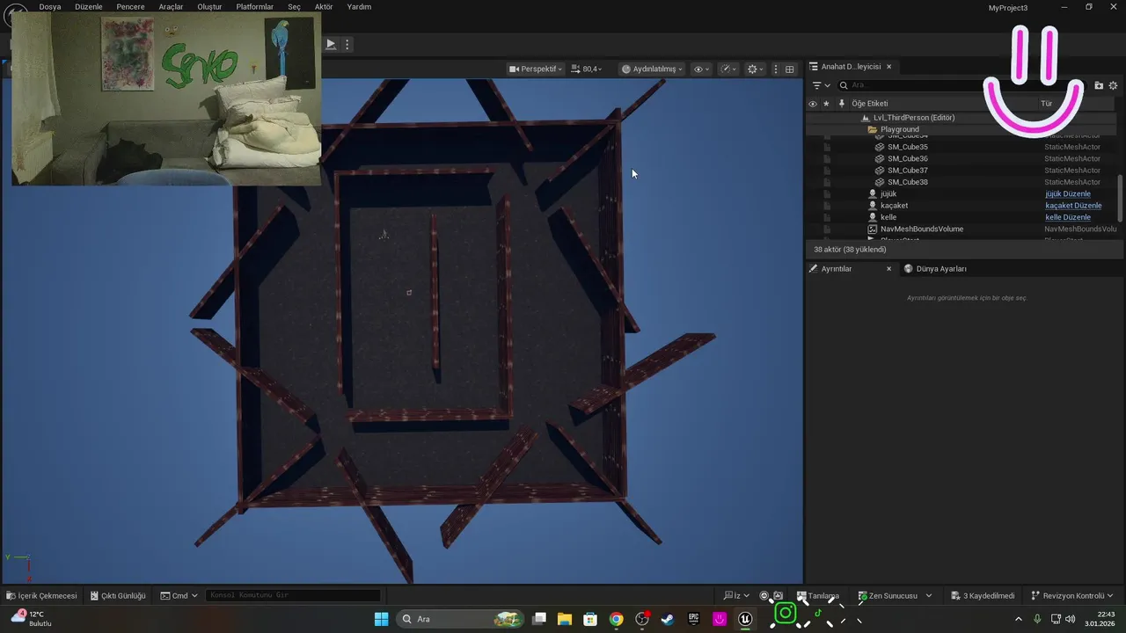Viewport: 1126px width, 633px height.
Task: Start Play in Editor
Action: pyautogui.click(x=331, y=44)
